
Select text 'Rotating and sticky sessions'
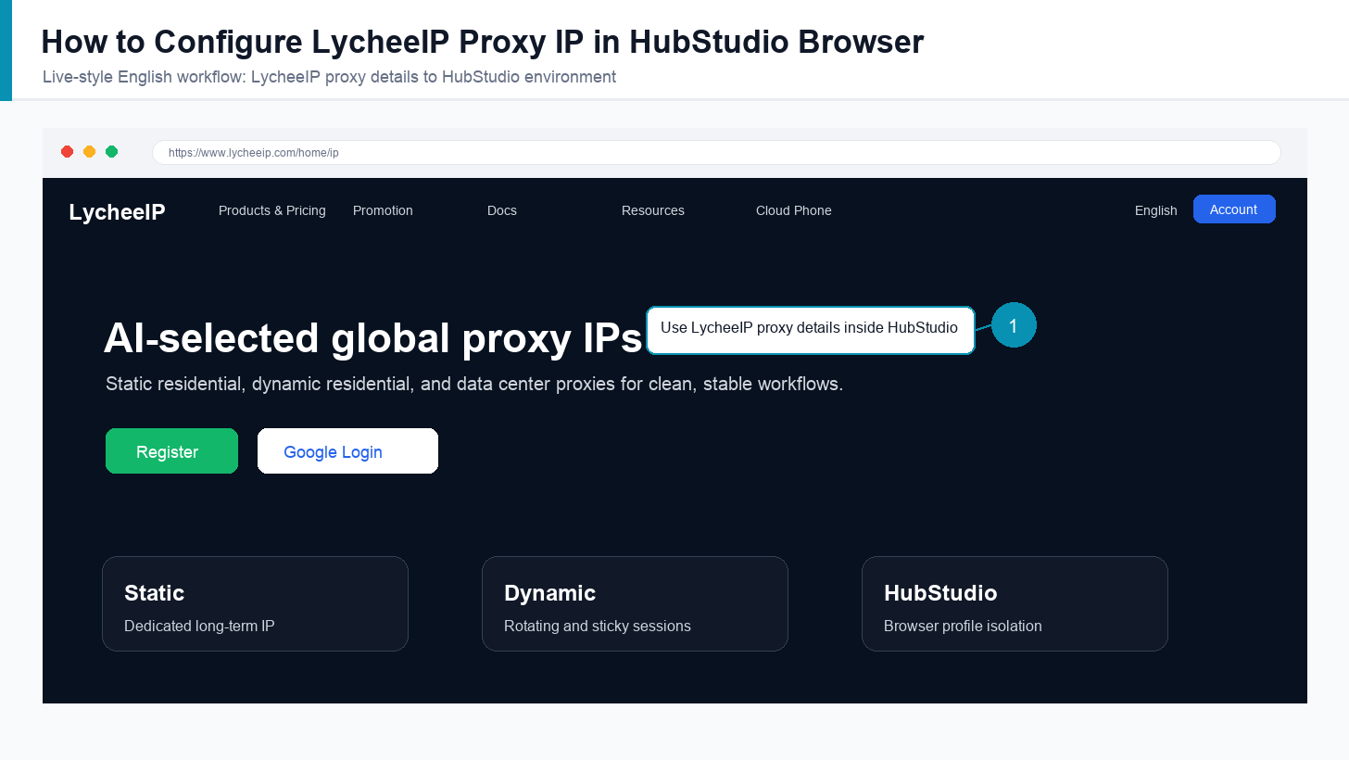click(x=598, y=626)
